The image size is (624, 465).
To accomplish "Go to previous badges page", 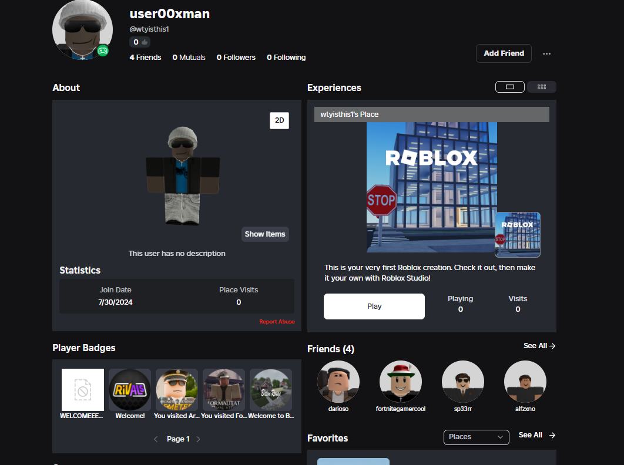I will click(156, 439).
